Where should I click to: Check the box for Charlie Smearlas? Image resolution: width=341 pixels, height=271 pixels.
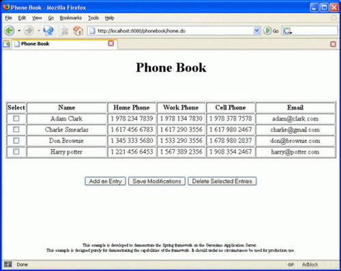pos(16,129)
